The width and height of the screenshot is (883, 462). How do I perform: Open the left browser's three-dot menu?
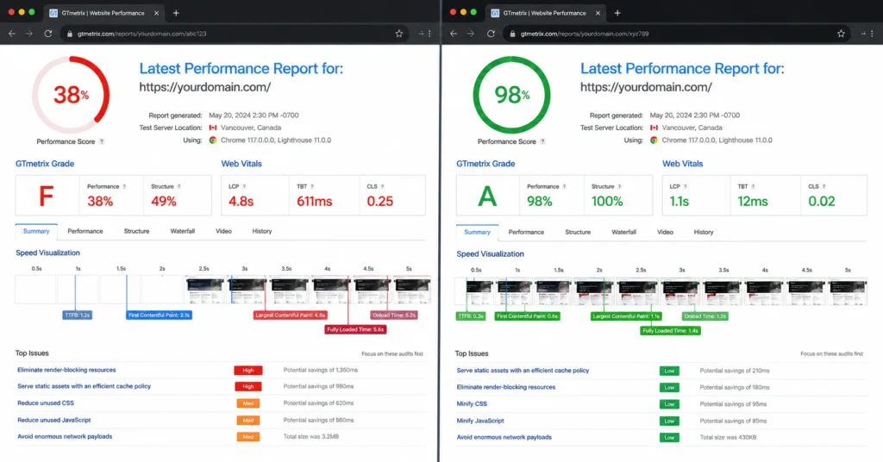pos(429,34)
